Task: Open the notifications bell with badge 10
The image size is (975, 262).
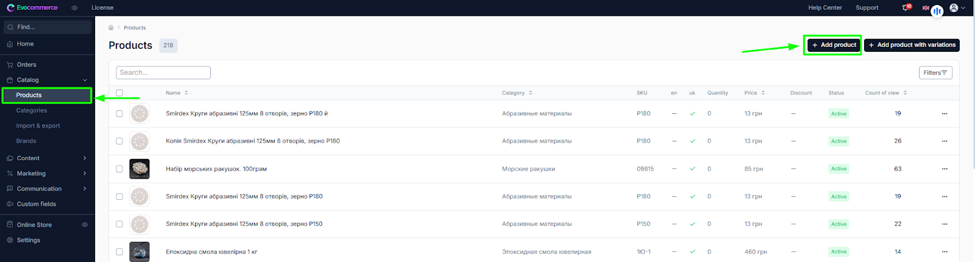Action: point(907,7)
